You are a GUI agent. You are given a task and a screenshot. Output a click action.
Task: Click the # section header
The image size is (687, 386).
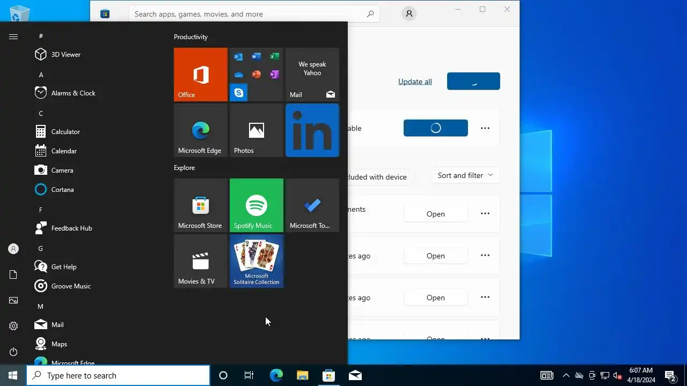click(x=41, y=36)
